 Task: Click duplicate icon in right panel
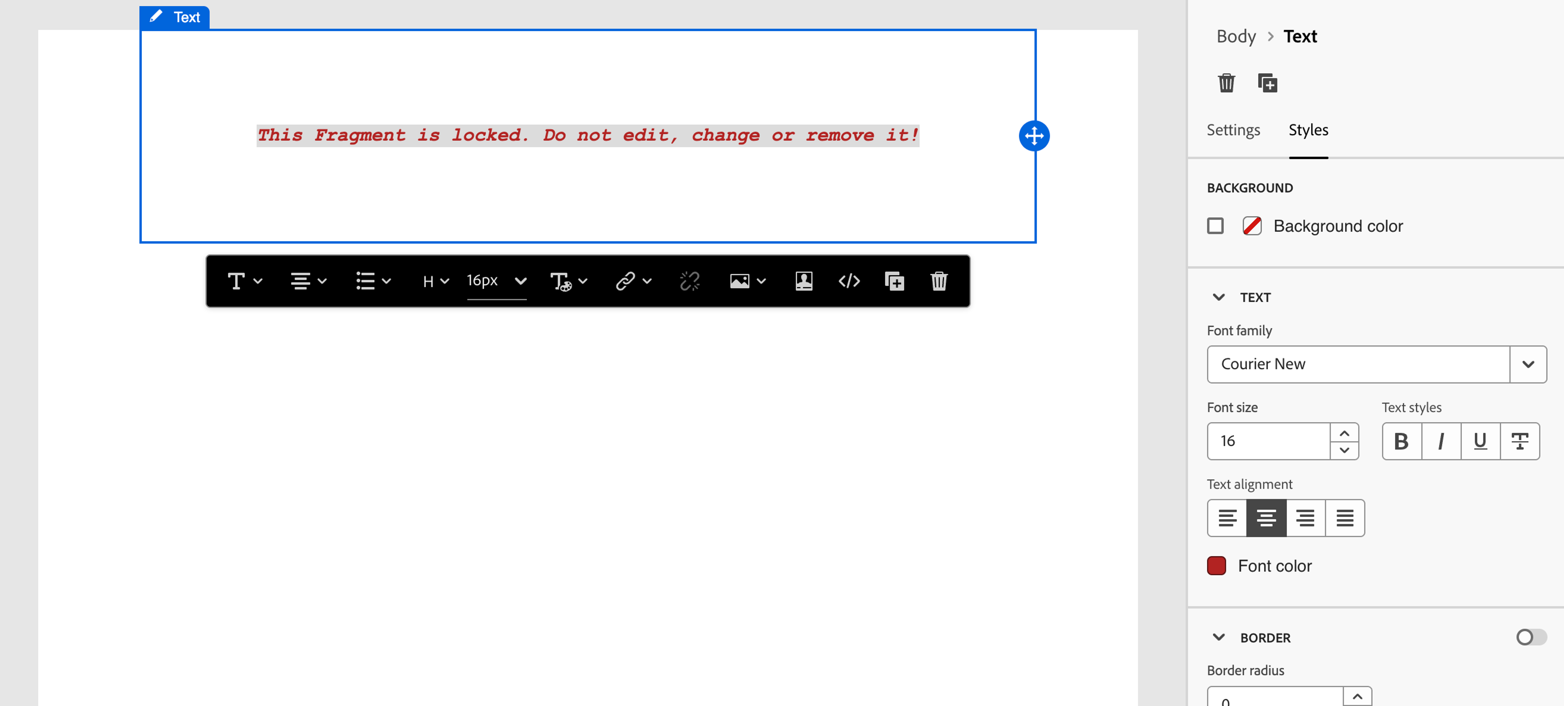[x=1267, y=83]
